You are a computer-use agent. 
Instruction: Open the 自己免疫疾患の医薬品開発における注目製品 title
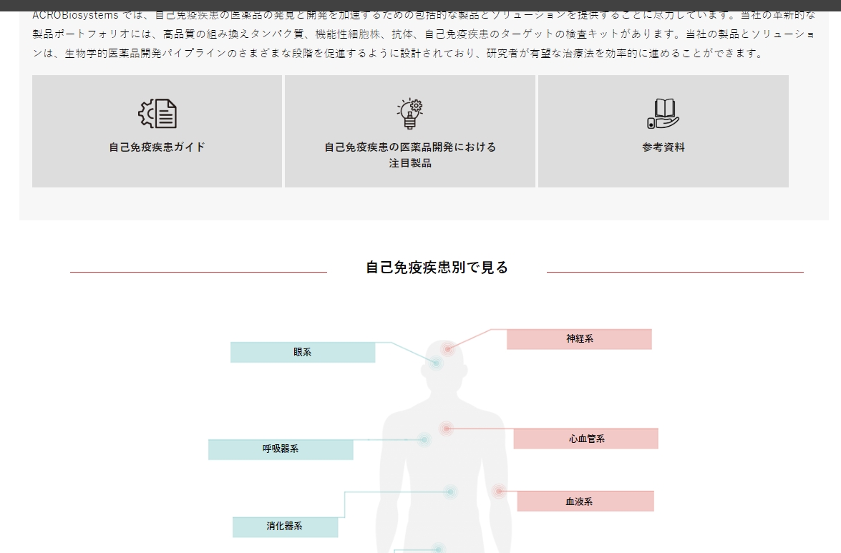pyautogui.click(x=410, y=155)
